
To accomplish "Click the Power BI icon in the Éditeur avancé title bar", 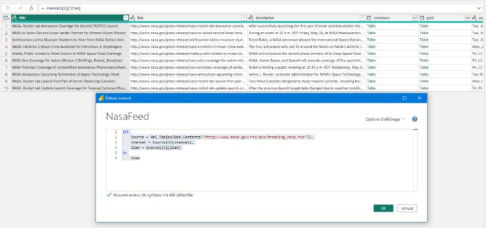I will click(x=101, y=98).
